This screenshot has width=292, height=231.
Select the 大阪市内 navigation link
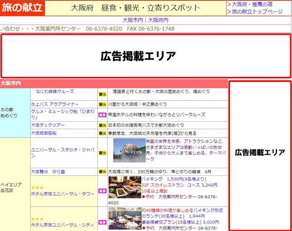pos(133,20)
